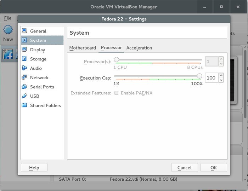
Task: Maximize the VirtualBox Manager window
Action: (221, 7)
